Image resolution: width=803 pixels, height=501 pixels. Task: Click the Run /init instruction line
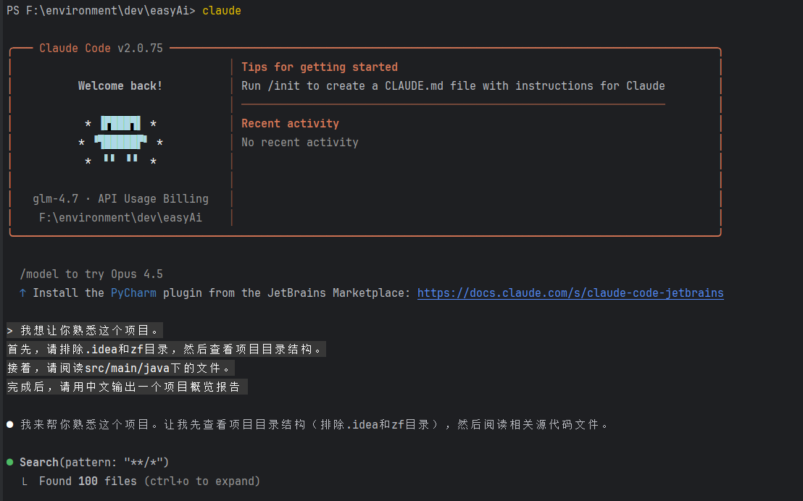(453, 86)
